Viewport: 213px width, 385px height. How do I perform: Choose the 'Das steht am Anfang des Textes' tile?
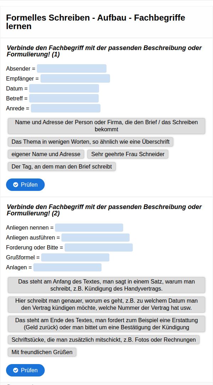tap(106, 285)
